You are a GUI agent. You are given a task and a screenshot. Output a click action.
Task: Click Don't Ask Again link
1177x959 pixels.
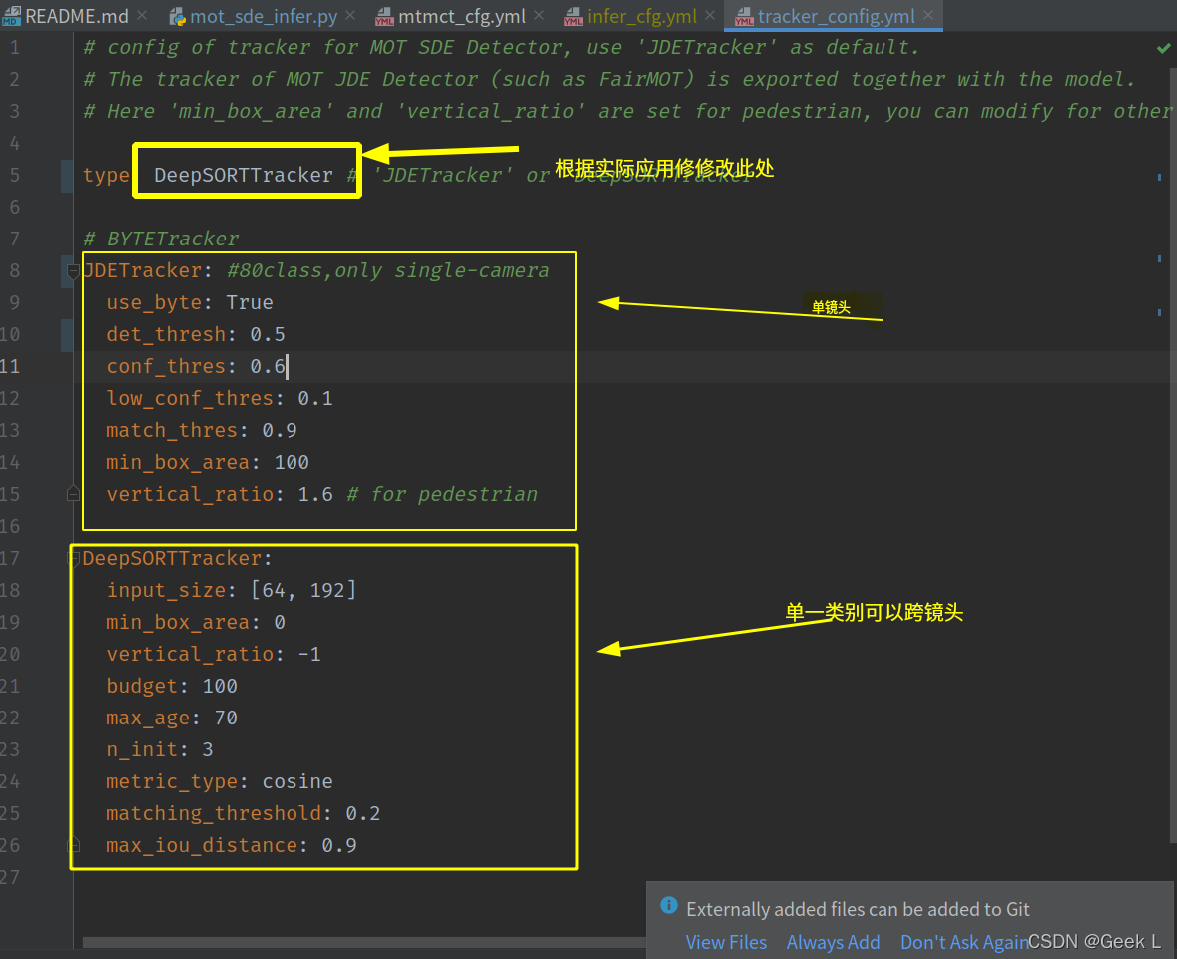[x=964, y=942]
